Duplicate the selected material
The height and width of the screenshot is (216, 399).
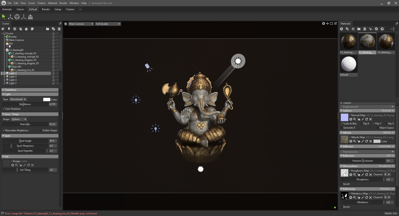(347, 29)
